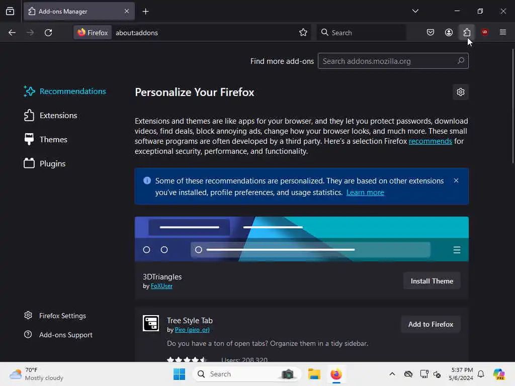Viewport: 515px width, 386px height.
Task: Switch to the Plugins category
Action: [x=45, y=163]
